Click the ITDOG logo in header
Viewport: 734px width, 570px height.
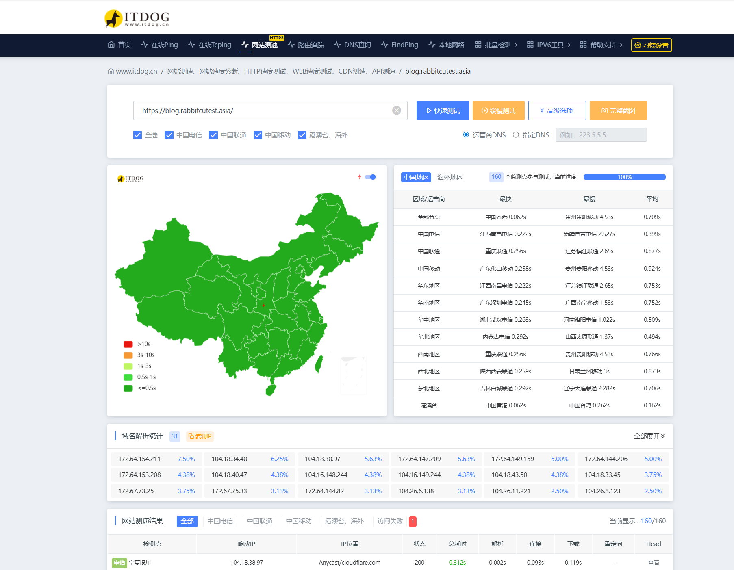(x=137, y=18)
